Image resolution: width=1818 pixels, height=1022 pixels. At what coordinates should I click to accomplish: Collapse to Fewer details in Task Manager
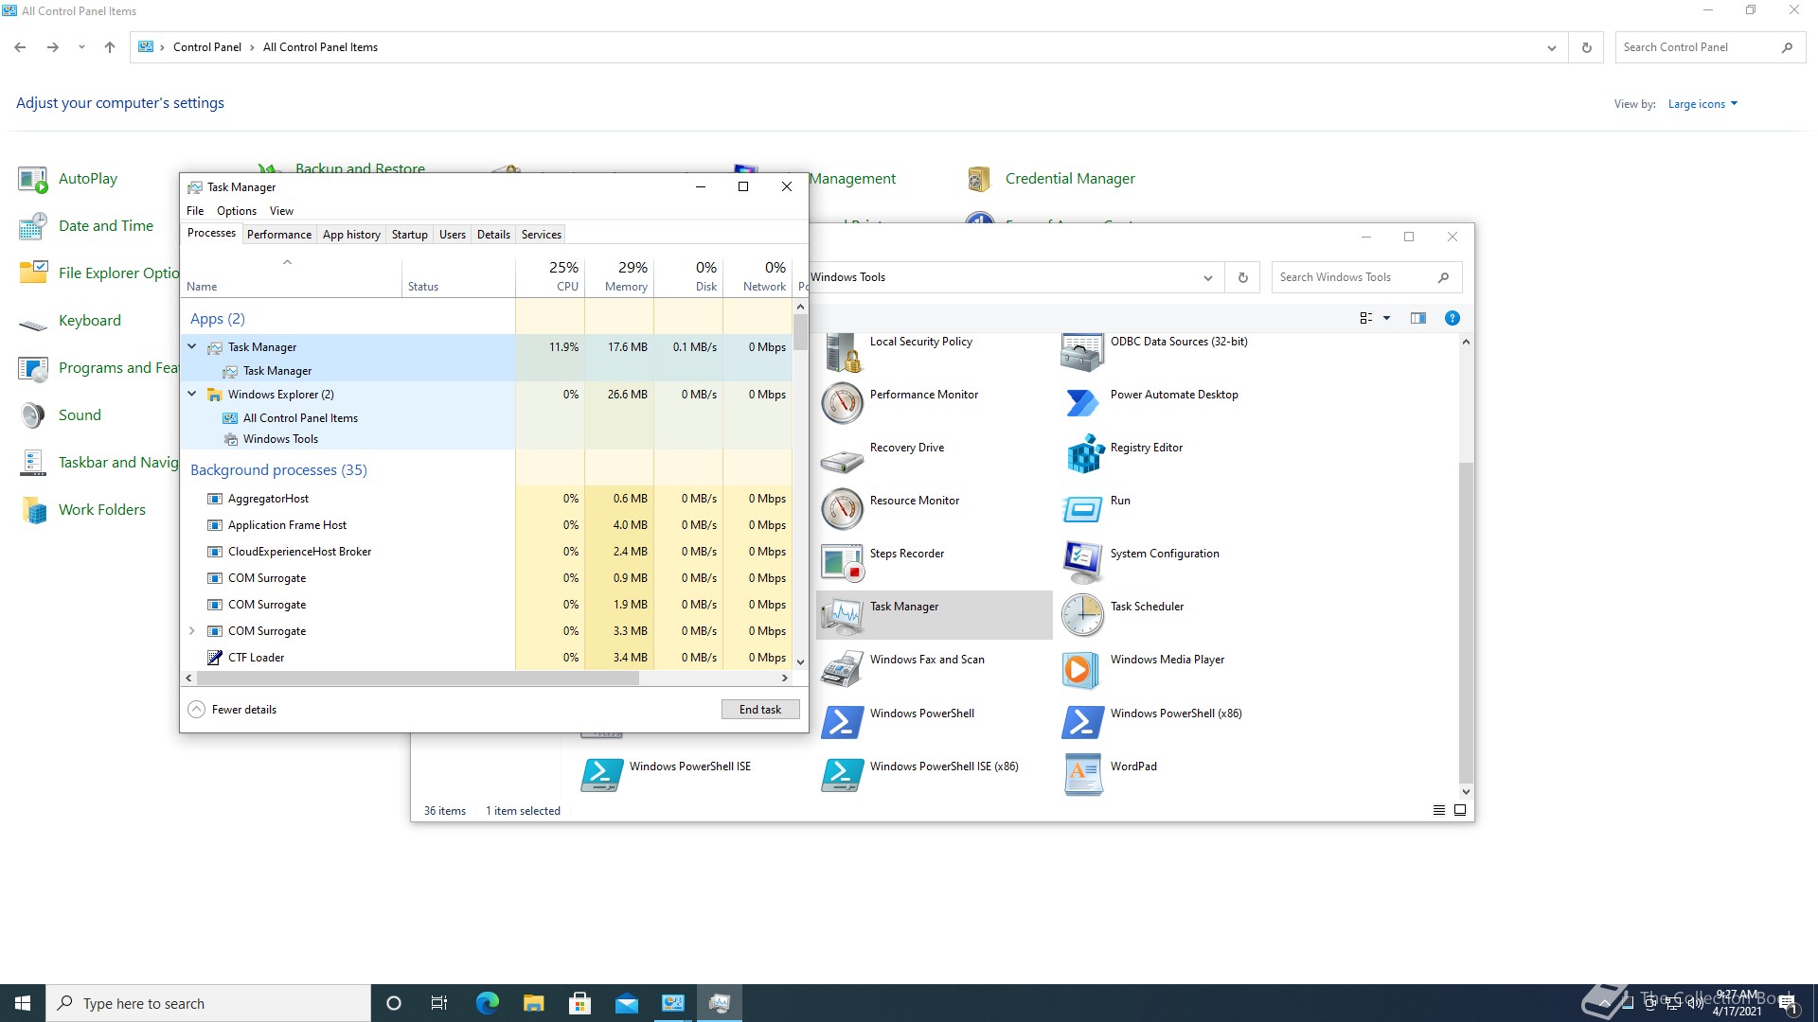click(233, 710)
